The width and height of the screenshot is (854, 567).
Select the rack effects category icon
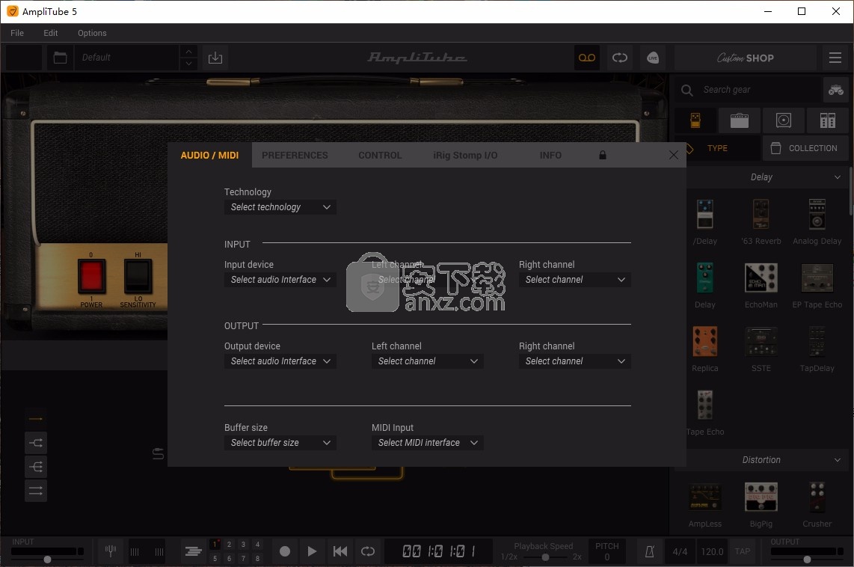[x=827, y=120]
